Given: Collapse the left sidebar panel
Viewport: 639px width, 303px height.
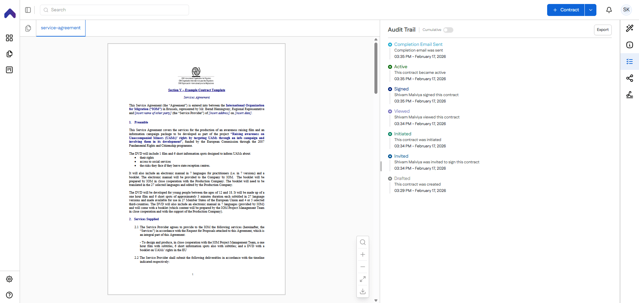Looking at the screenshot, I should click(28, 10).
